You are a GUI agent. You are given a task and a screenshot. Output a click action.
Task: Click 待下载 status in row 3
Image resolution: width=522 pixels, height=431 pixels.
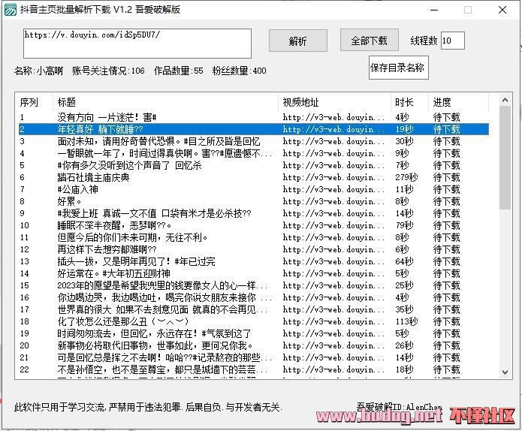[x=446, y=141]
